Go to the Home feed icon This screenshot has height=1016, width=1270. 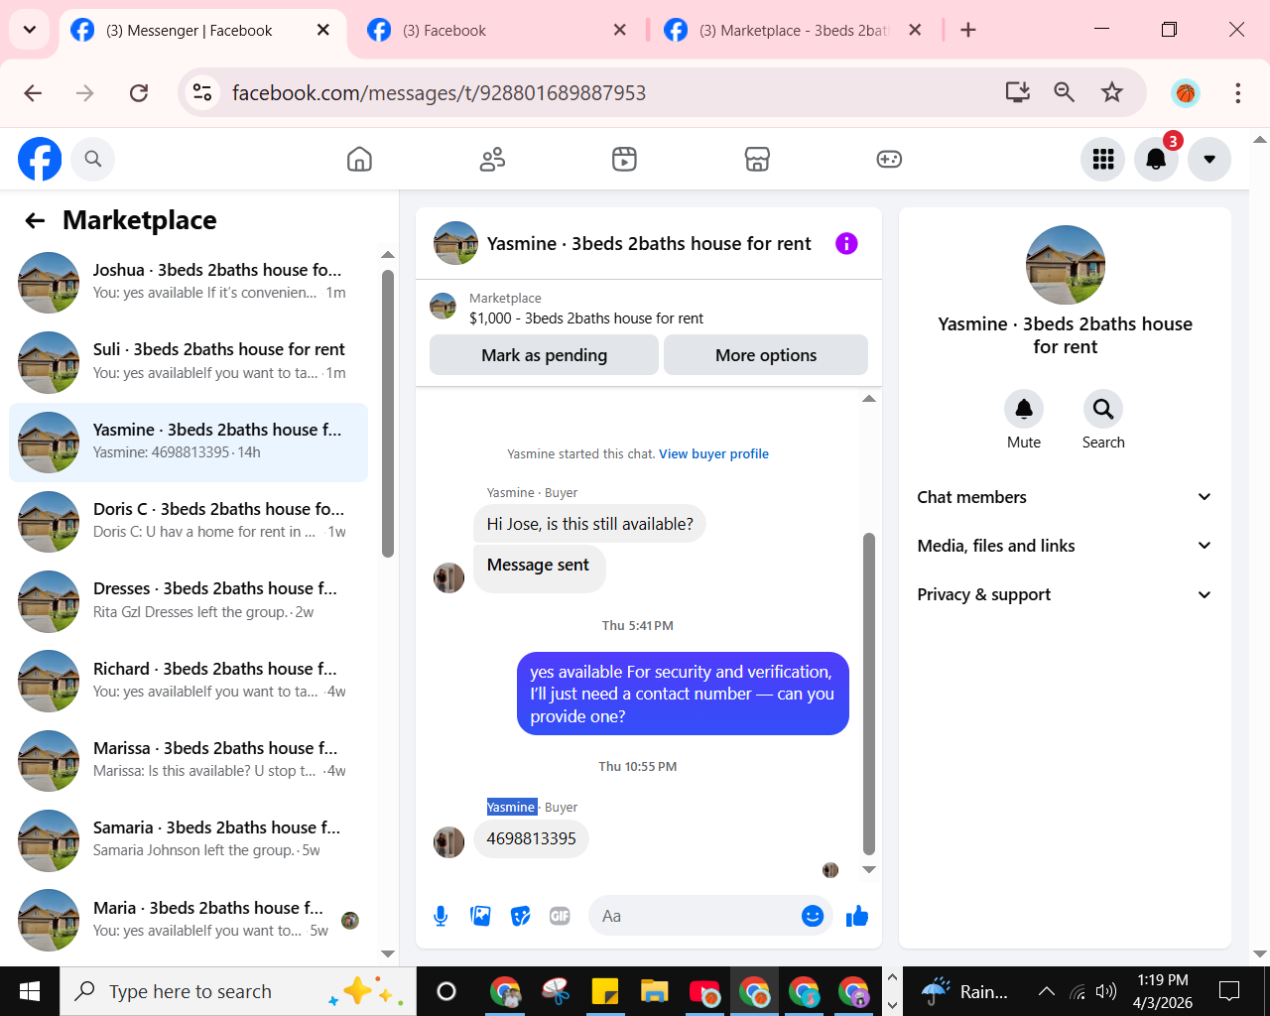tap(359, 159)
